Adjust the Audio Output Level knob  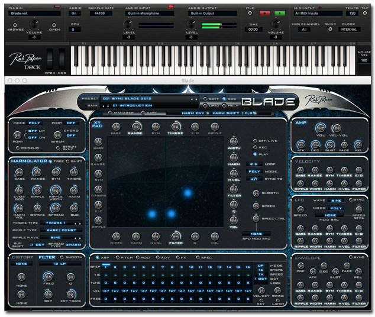191,24
